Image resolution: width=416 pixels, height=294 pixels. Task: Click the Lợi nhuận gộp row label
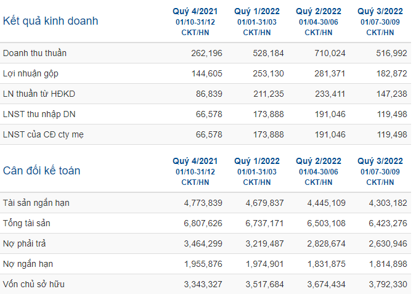pyautogui.click(x=31, y=73)
